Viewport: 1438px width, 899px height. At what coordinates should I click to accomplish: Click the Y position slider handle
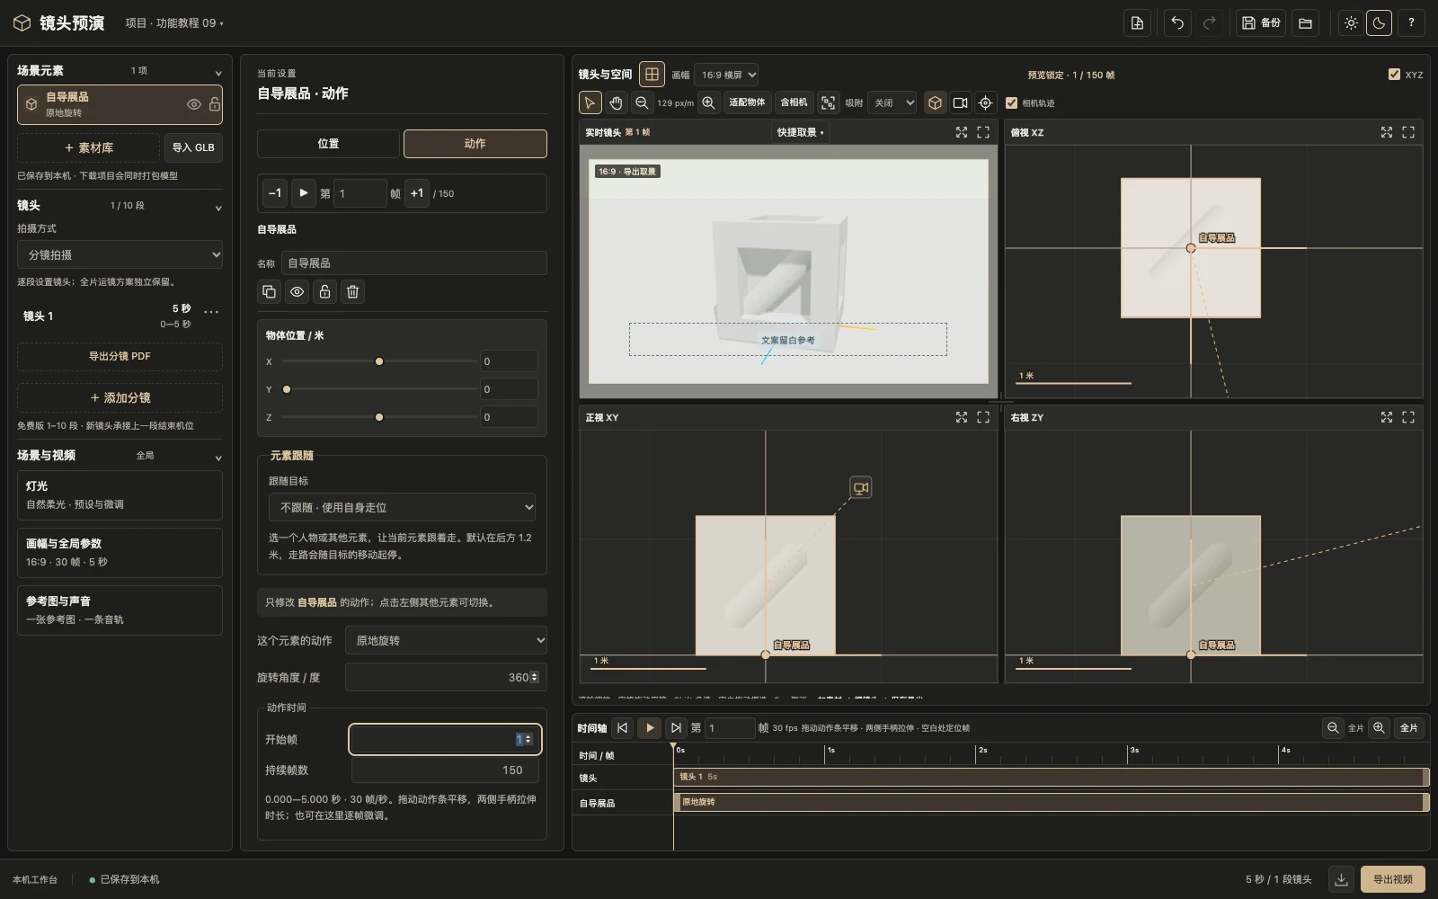287,389
